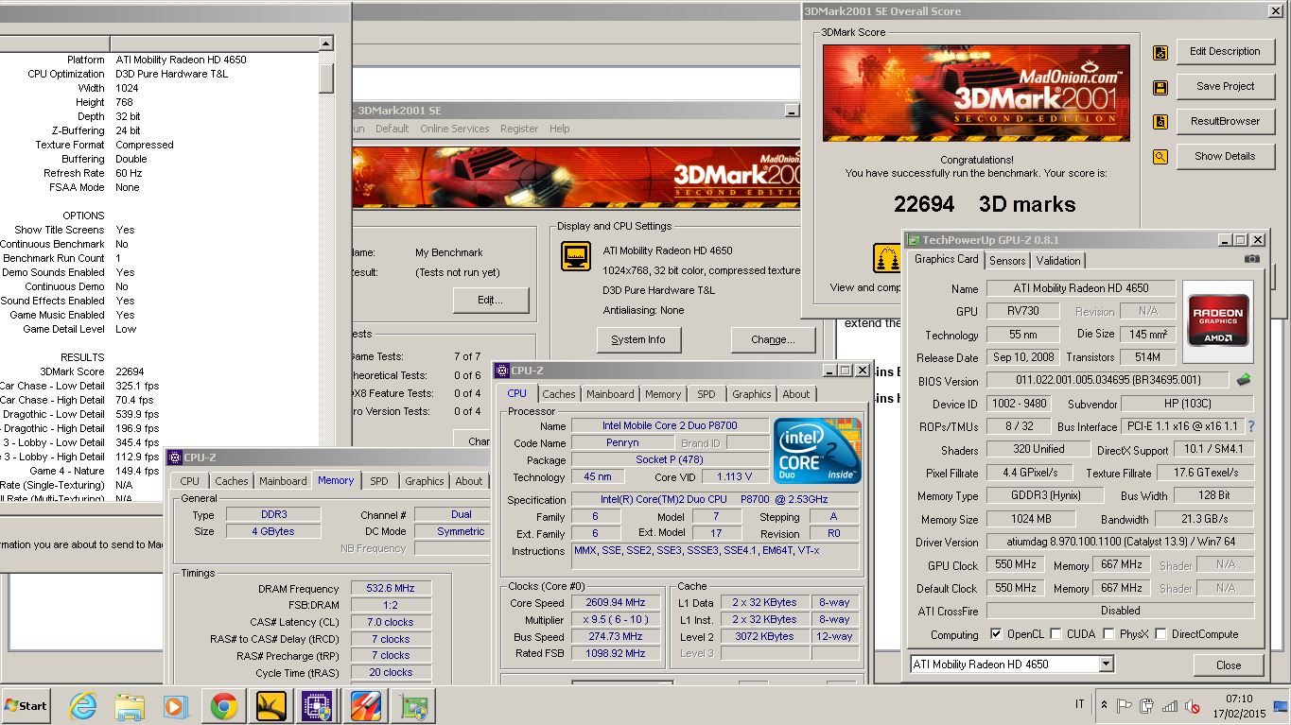Viewport: 1291px width, 725px height.
Task: Click the System Info button
Action: (638, 339)
